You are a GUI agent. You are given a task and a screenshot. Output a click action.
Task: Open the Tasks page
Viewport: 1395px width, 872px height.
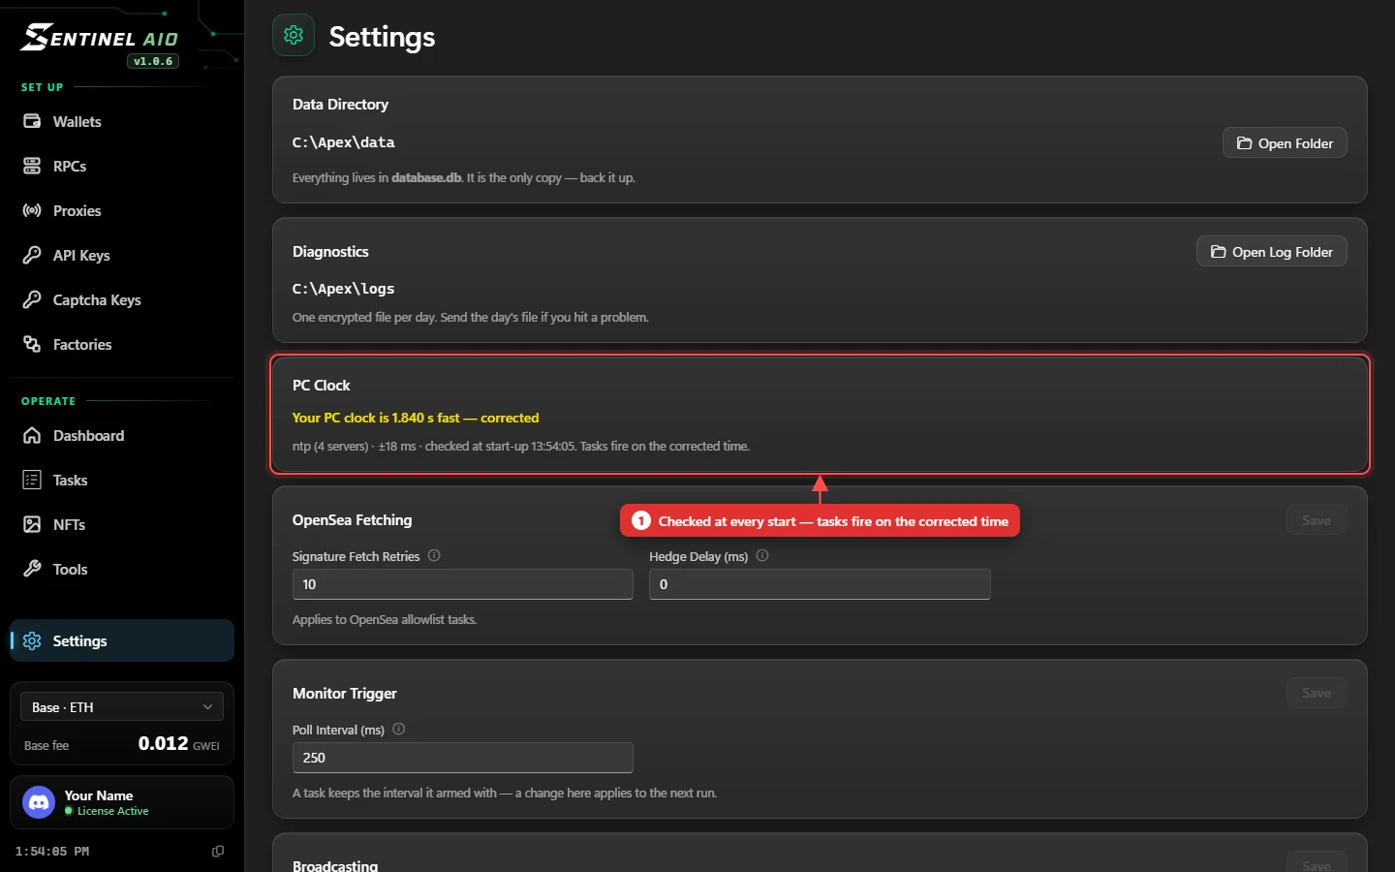121,480
